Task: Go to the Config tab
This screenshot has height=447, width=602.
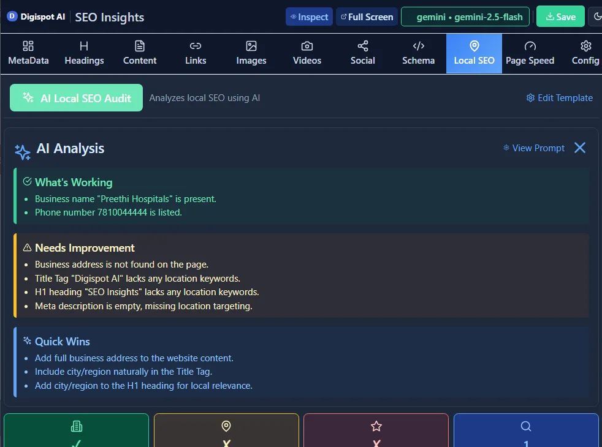Action: click(585, 53)
